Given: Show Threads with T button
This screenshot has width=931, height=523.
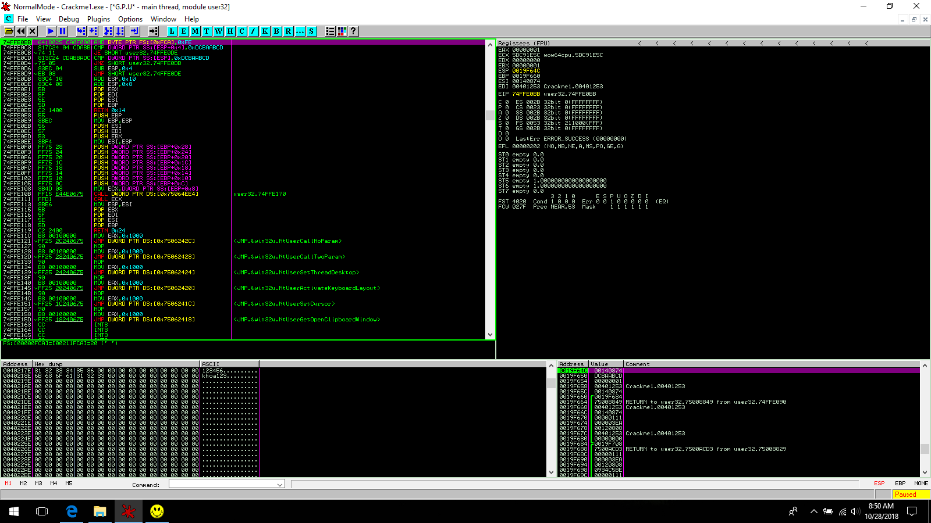Looking at the screenshot, I should point(207,31).
